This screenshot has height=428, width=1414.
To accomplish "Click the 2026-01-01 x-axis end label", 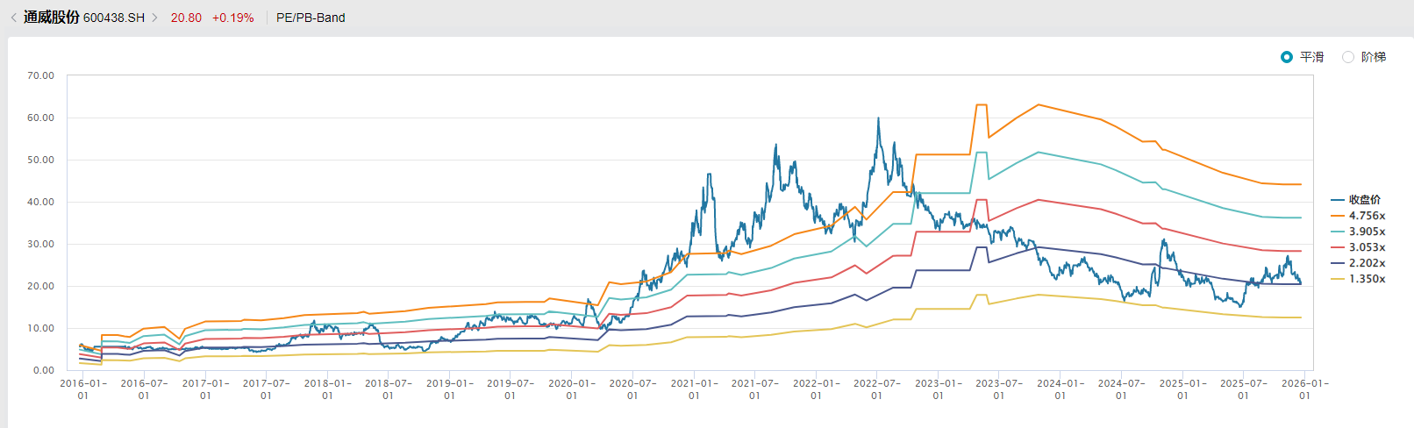I will pyautogui.click(x=1304, y=389).
